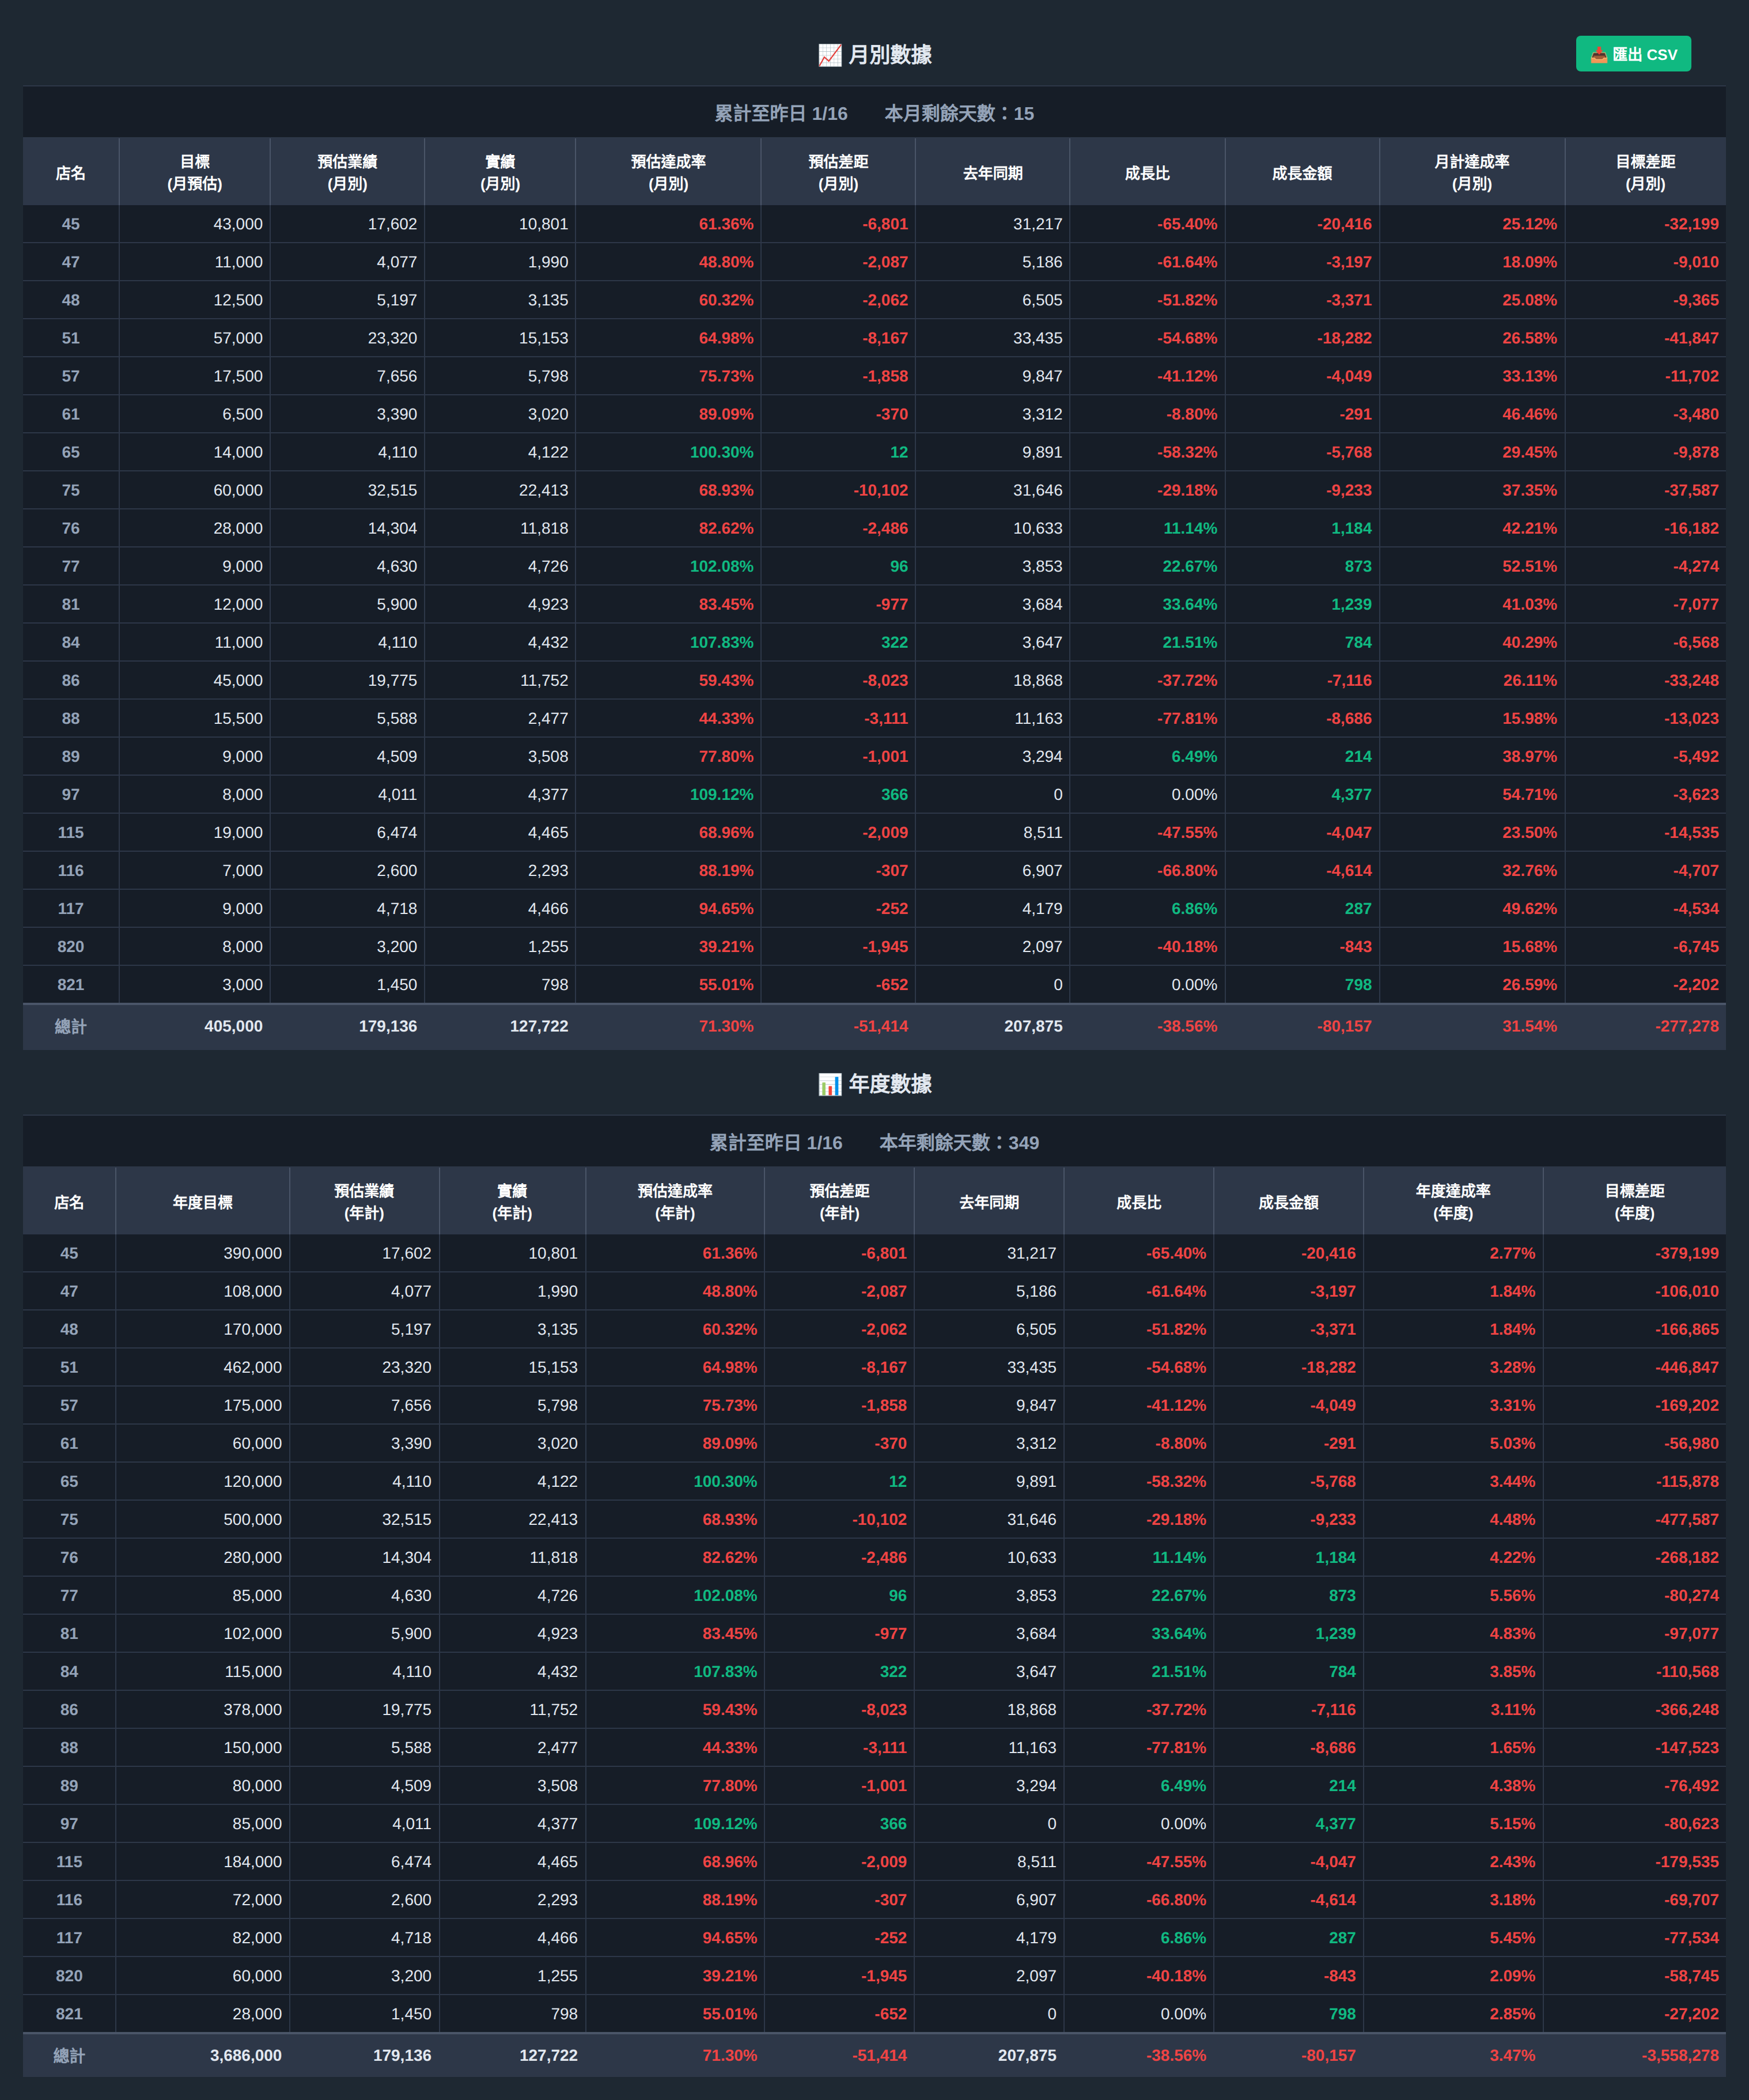Click the 匯出 CSV export button
The image size is (1749, 2100).
pyautogui.click(x=1632, y=54)
